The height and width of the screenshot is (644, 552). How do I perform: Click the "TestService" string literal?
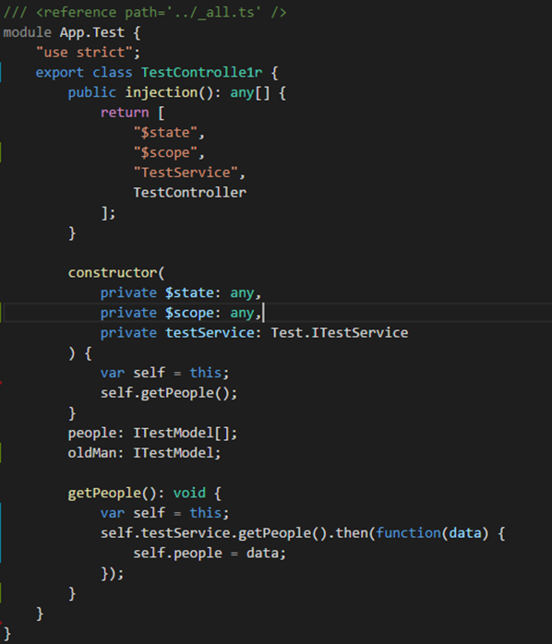click(x=186, y=173)
